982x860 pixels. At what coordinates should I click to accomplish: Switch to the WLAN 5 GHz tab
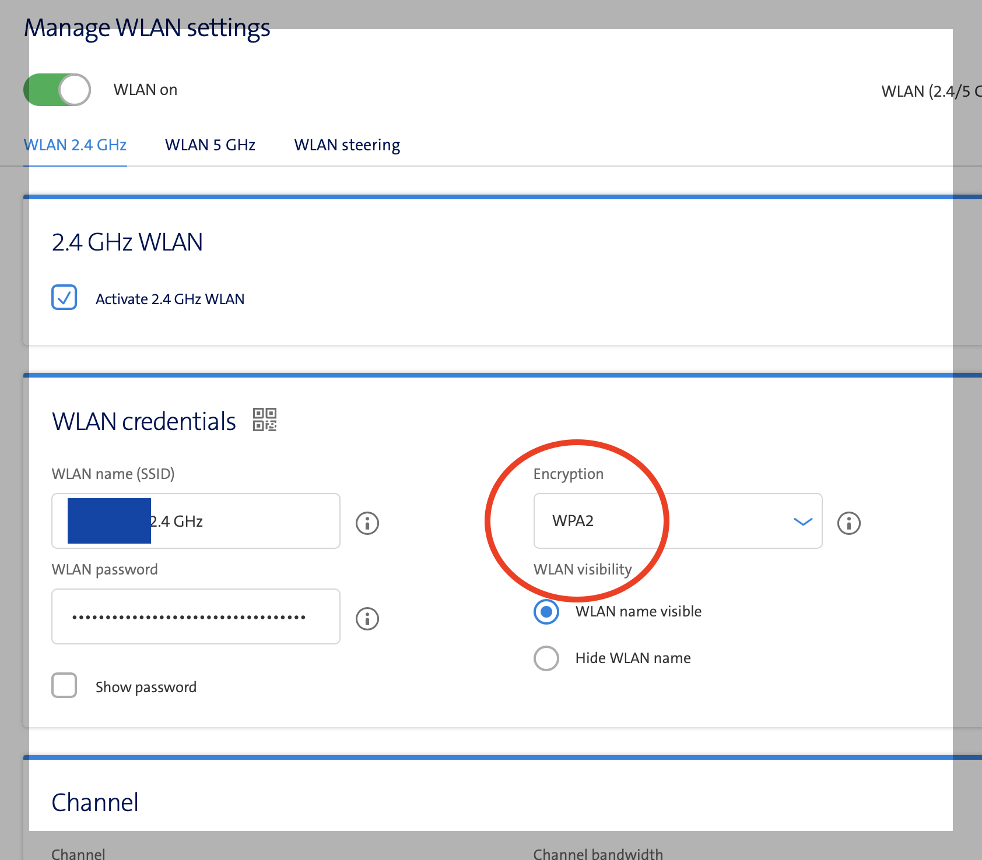pyautogui.click(x=210, y=144)
